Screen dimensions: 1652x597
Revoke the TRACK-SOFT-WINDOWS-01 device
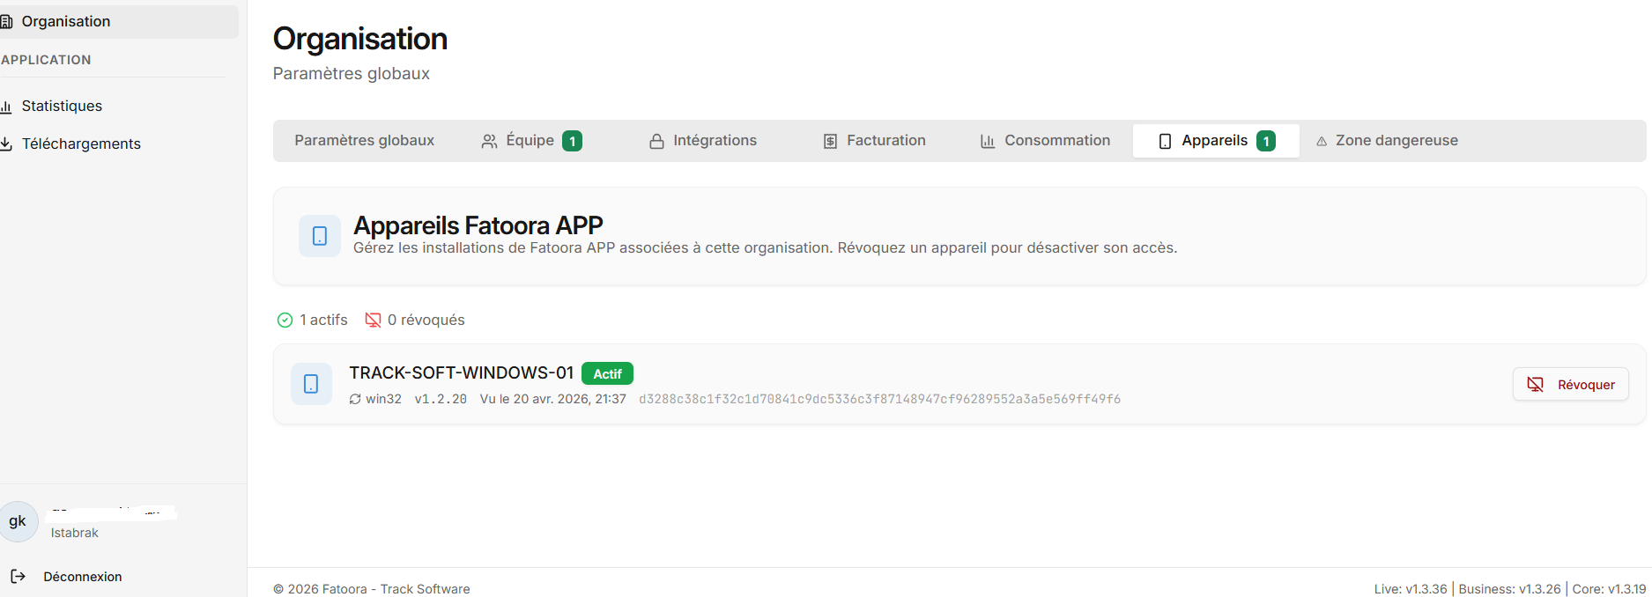tap(1571, 384)
